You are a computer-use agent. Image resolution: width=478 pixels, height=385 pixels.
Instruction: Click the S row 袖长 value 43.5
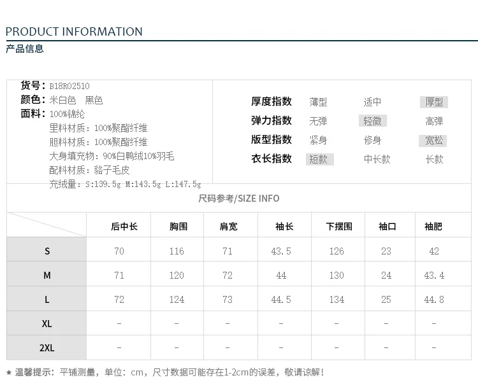[281, 251]
